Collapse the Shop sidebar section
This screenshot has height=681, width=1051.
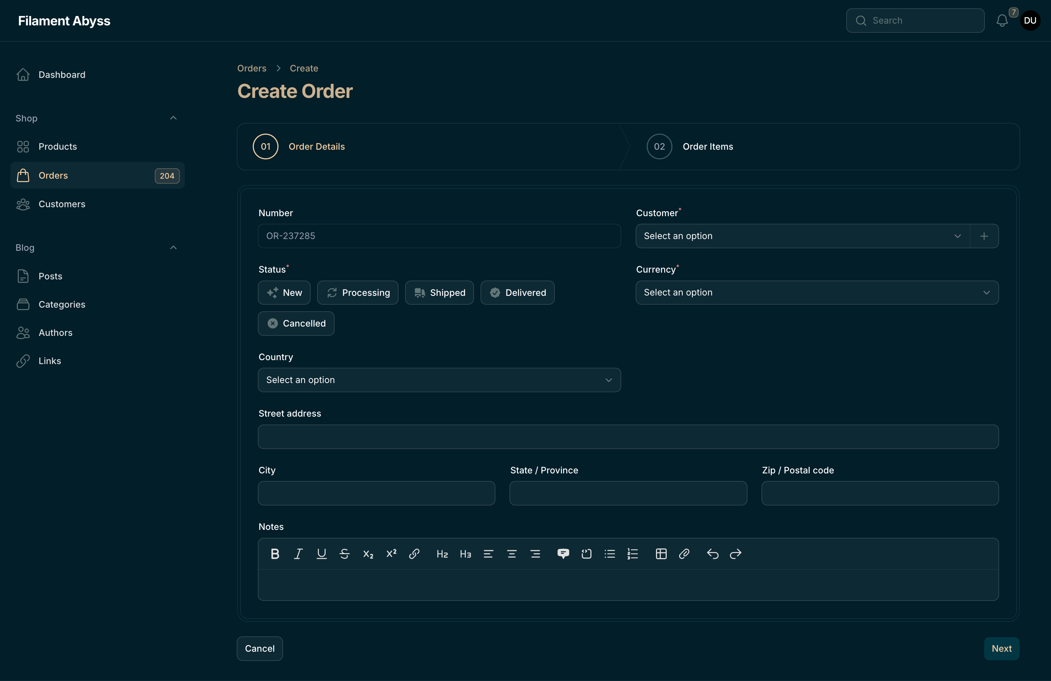pos(173,118)
